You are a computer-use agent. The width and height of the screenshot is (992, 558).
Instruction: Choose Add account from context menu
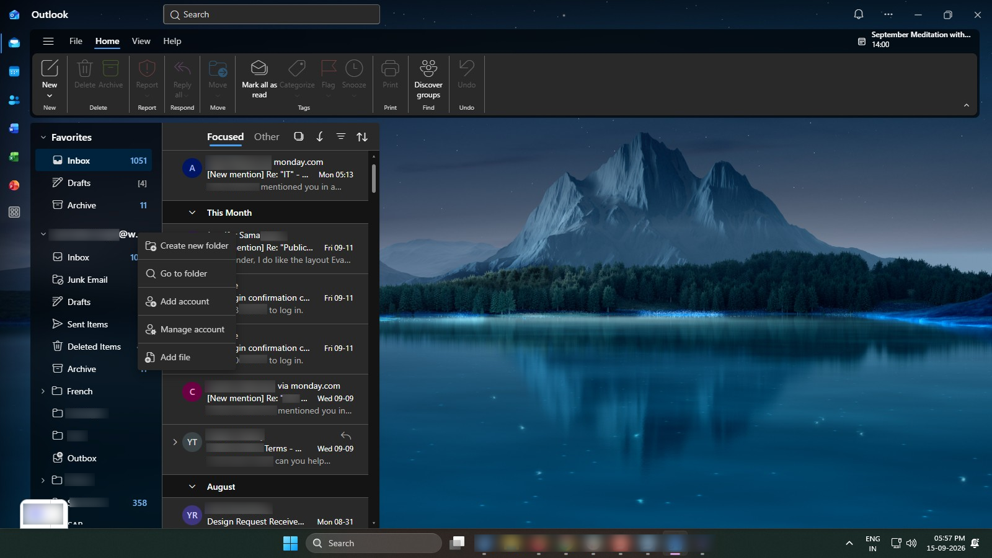(187, 301)
